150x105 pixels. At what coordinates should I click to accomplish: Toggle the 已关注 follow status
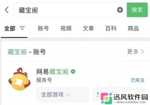point(138,80)
